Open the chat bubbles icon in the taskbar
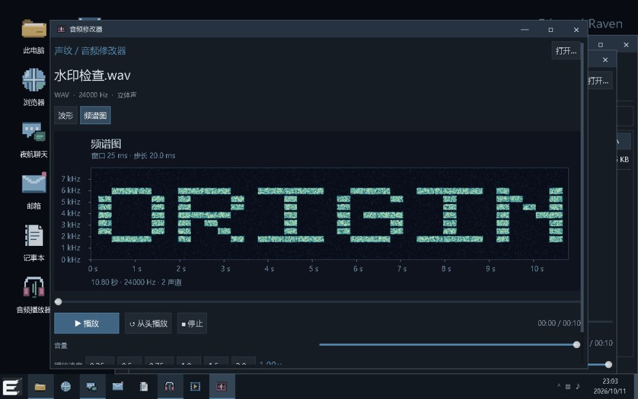 [x=92, y=387]
